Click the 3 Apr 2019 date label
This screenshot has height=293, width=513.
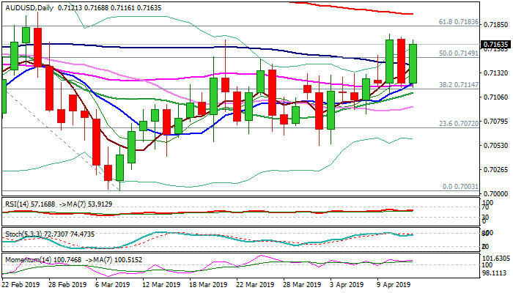pos(345,284)
